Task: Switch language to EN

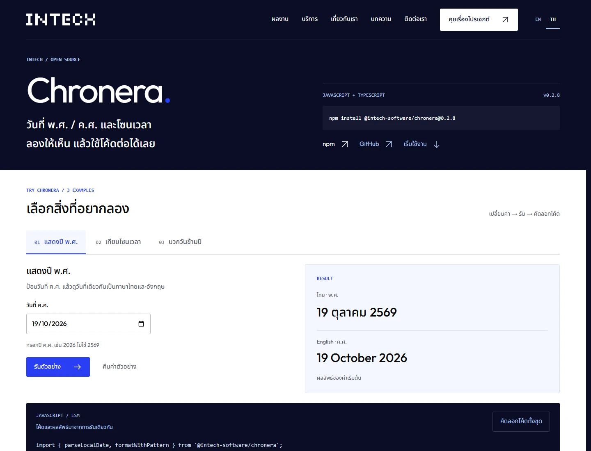Action: click(x=538, y=19)
